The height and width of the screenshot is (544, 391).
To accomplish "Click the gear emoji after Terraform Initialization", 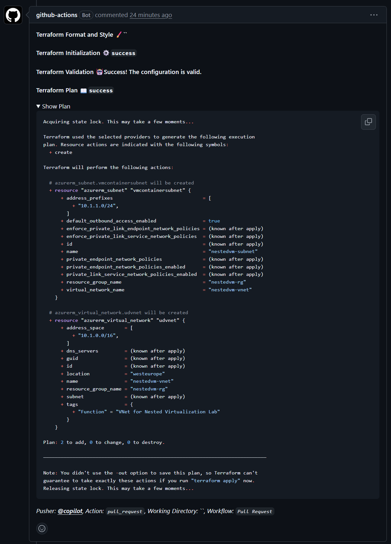I will tap(106, 53).
